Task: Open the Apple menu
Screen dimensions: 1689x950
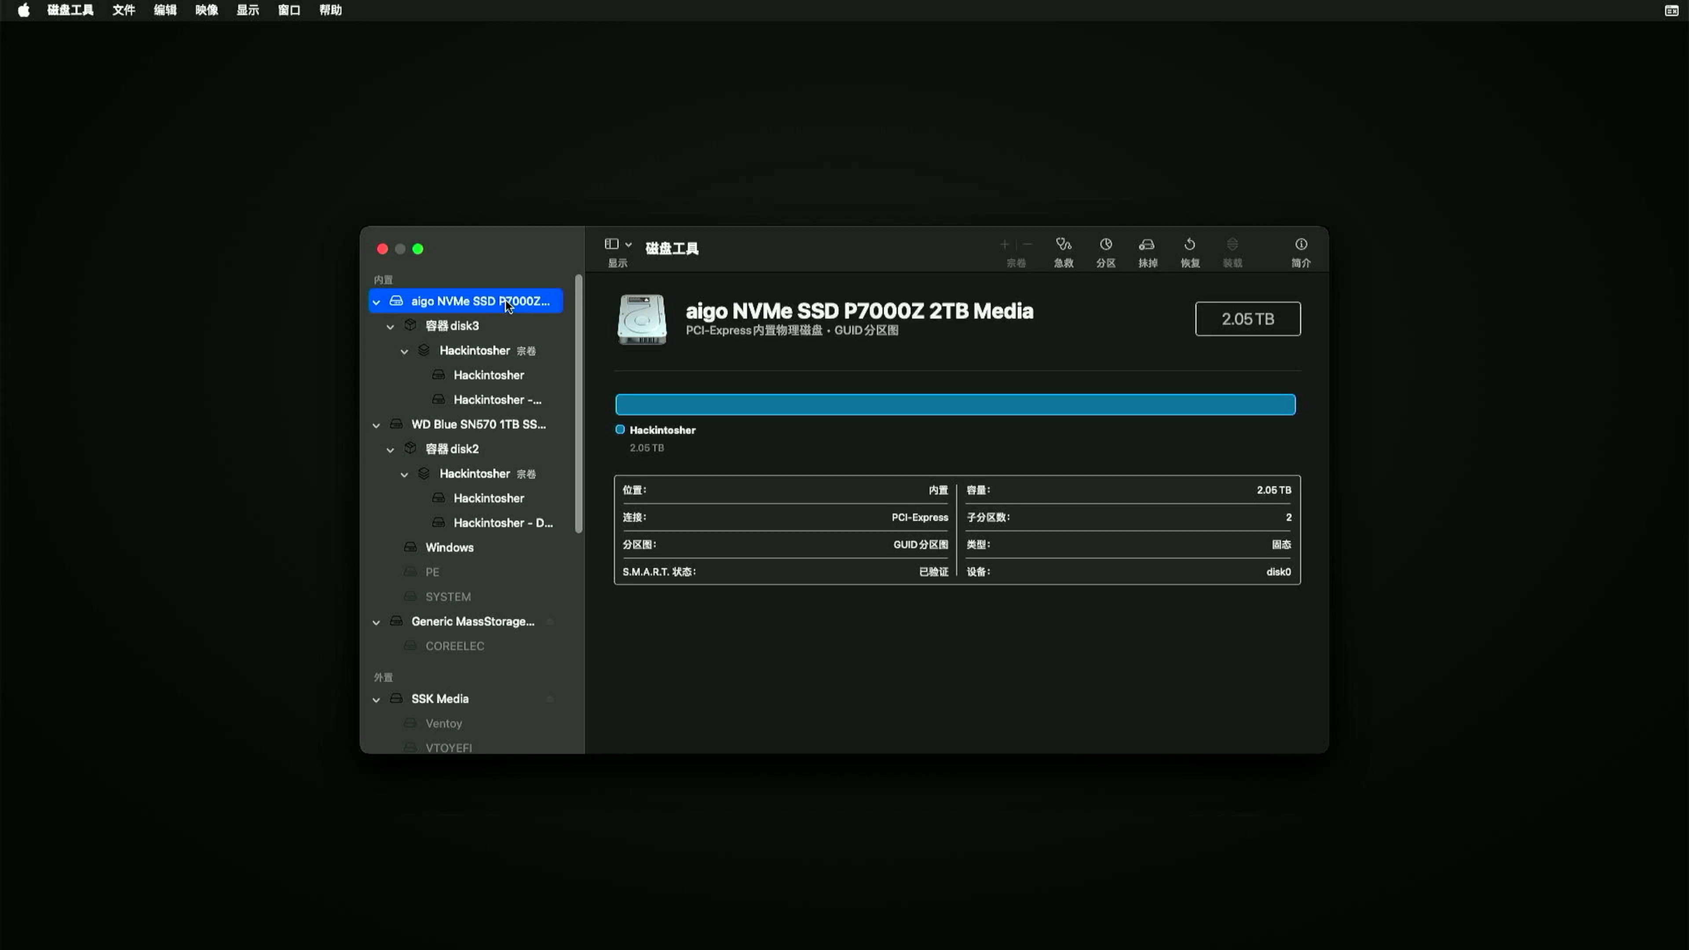Action: pyautogui.click(x=24, y=10)
